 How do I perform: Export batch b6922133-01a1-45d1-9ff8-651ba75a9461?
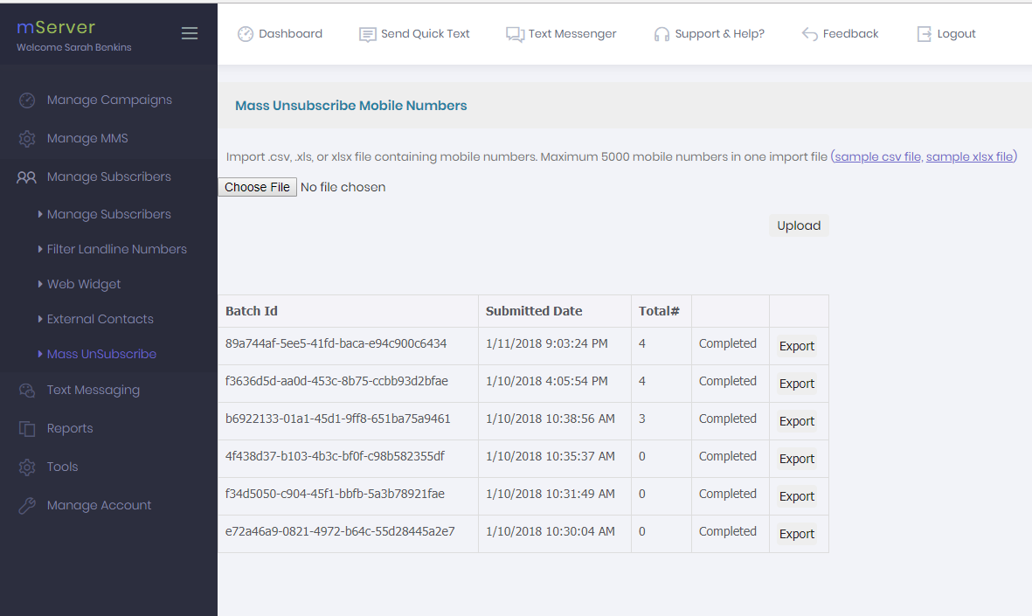(x=796, y=421)
